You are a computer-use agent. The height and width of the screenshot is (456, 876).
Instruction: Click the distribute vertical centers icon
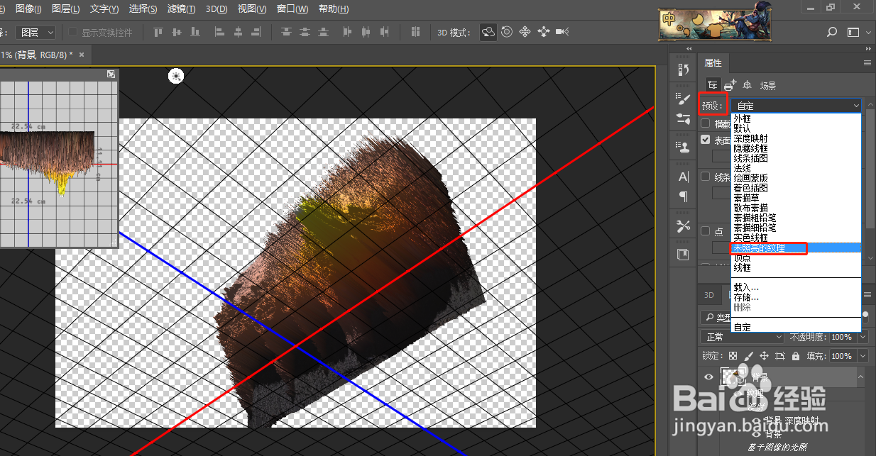(x=304, y=32)
